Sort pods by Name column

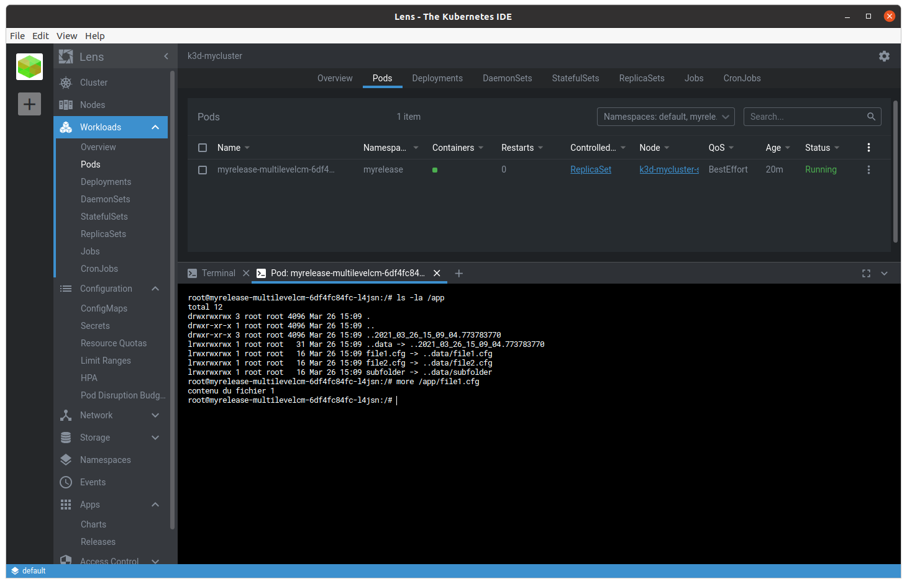click(234, 148)
